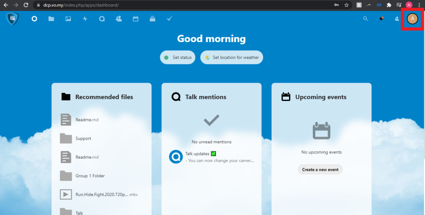Image resolution: width=425 pixels, height=215 pixels.
Task: Open the Calendar app in top bar
Action: (x=136, y=19)
